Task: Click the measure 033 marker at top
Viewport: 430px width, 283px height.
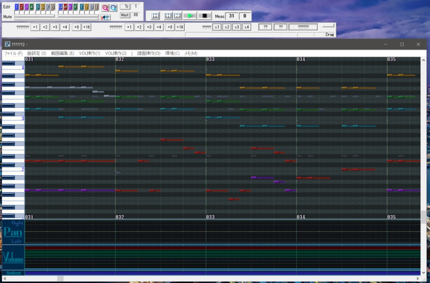Action: pos(210,59)
